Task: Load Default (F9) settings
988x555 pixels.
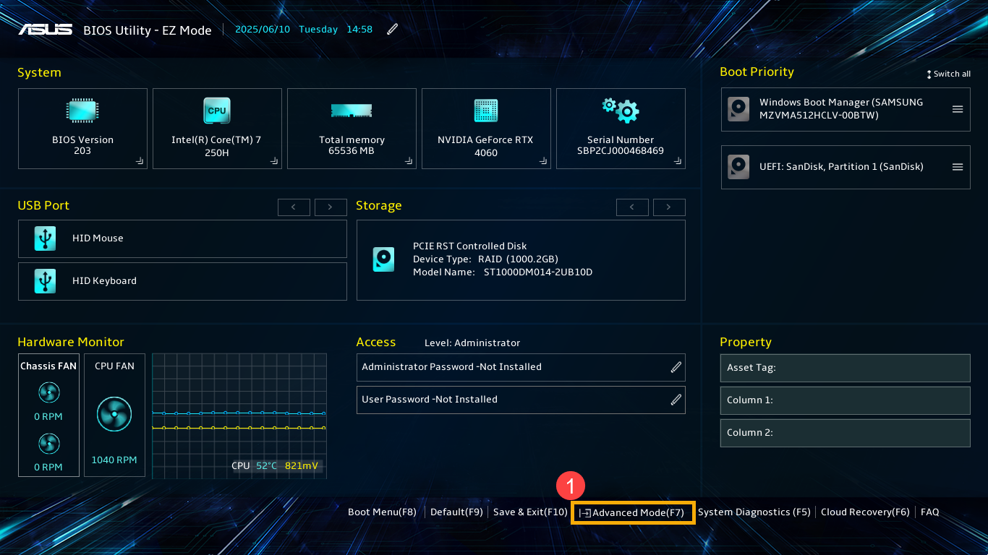Action: [456, 512]
